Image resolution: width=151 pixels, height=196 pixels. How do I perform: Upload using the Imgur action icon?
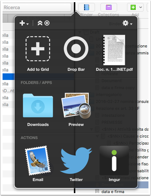(x=114, y=161)
